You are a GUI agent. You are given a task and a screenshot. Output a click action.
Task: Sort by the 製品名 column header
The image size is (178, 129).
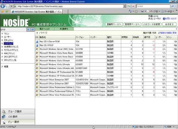point(57,37)
